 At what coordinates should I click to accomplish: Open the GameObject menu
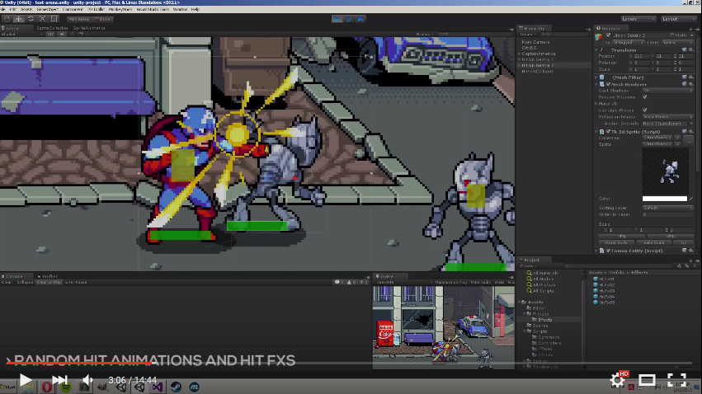pyautogui.click(x=47, y=9)
